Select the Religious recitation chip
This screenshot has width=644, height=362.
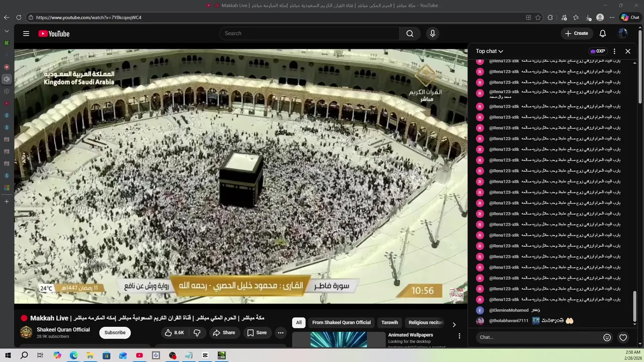tap(426, 322)
